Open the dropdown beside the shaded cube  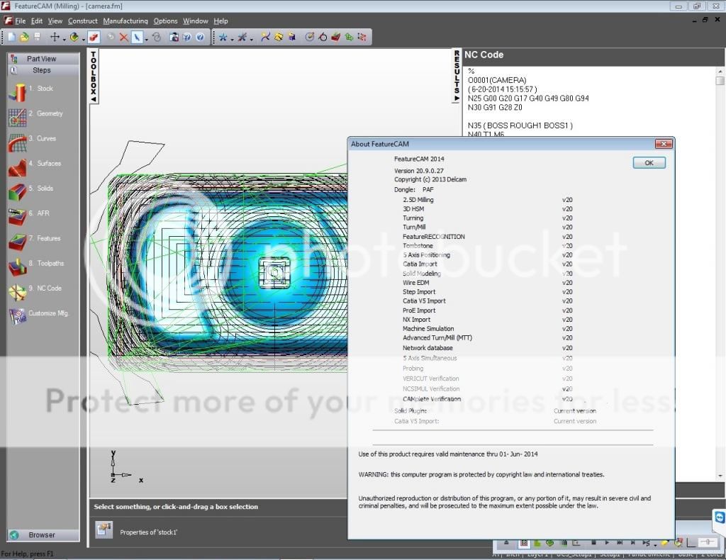point(84,39)
